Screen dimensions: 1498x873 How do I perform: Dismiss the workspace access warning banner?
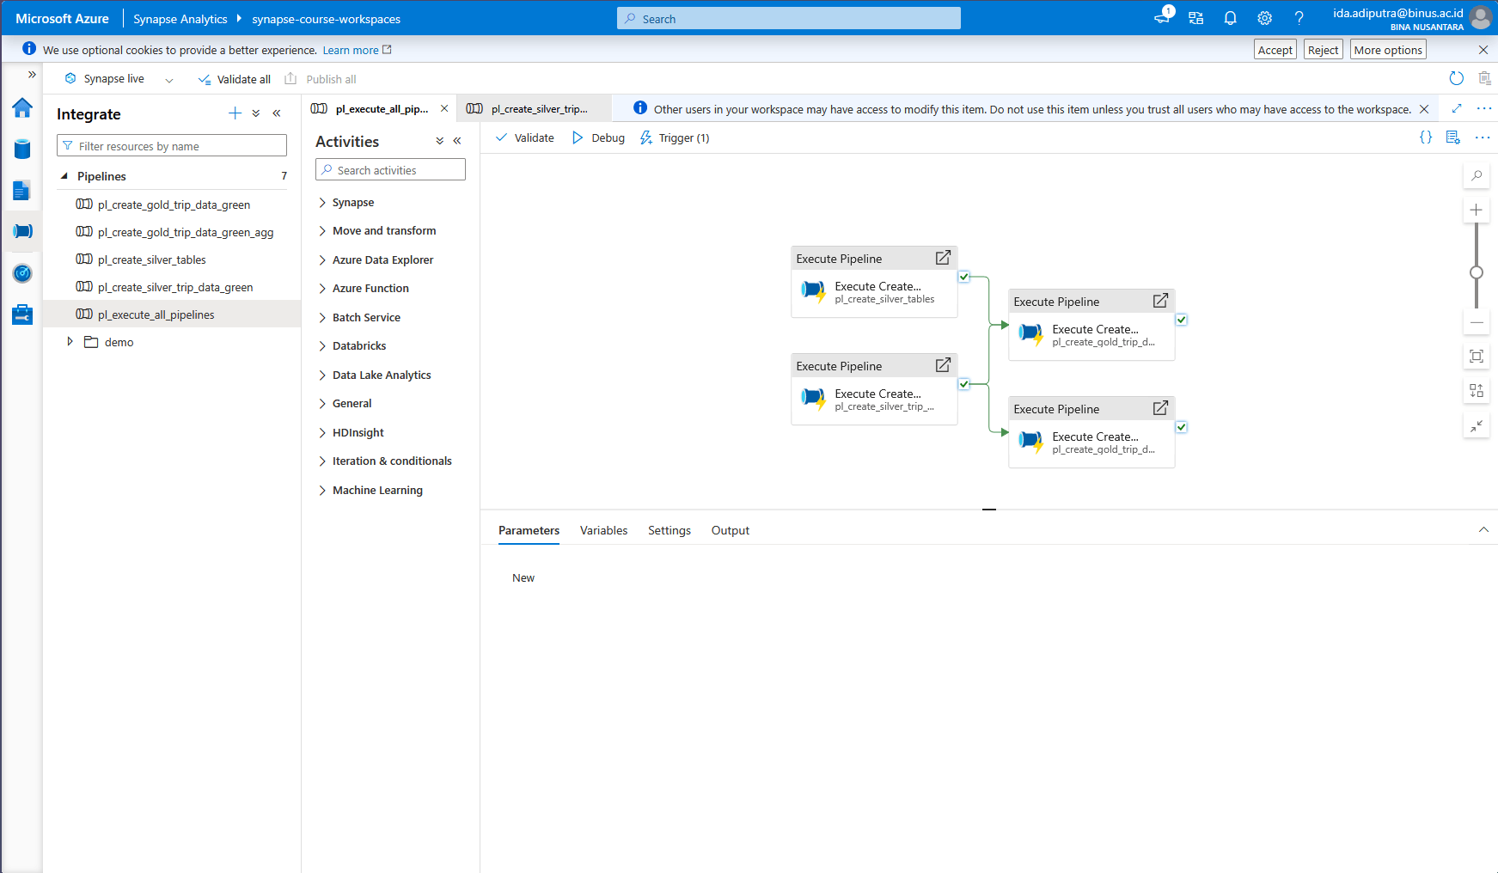point(1424,109)
